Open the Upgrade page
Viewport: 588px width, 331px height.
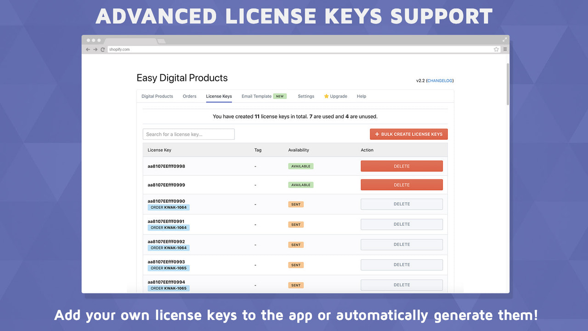click(x=339, y=96)
